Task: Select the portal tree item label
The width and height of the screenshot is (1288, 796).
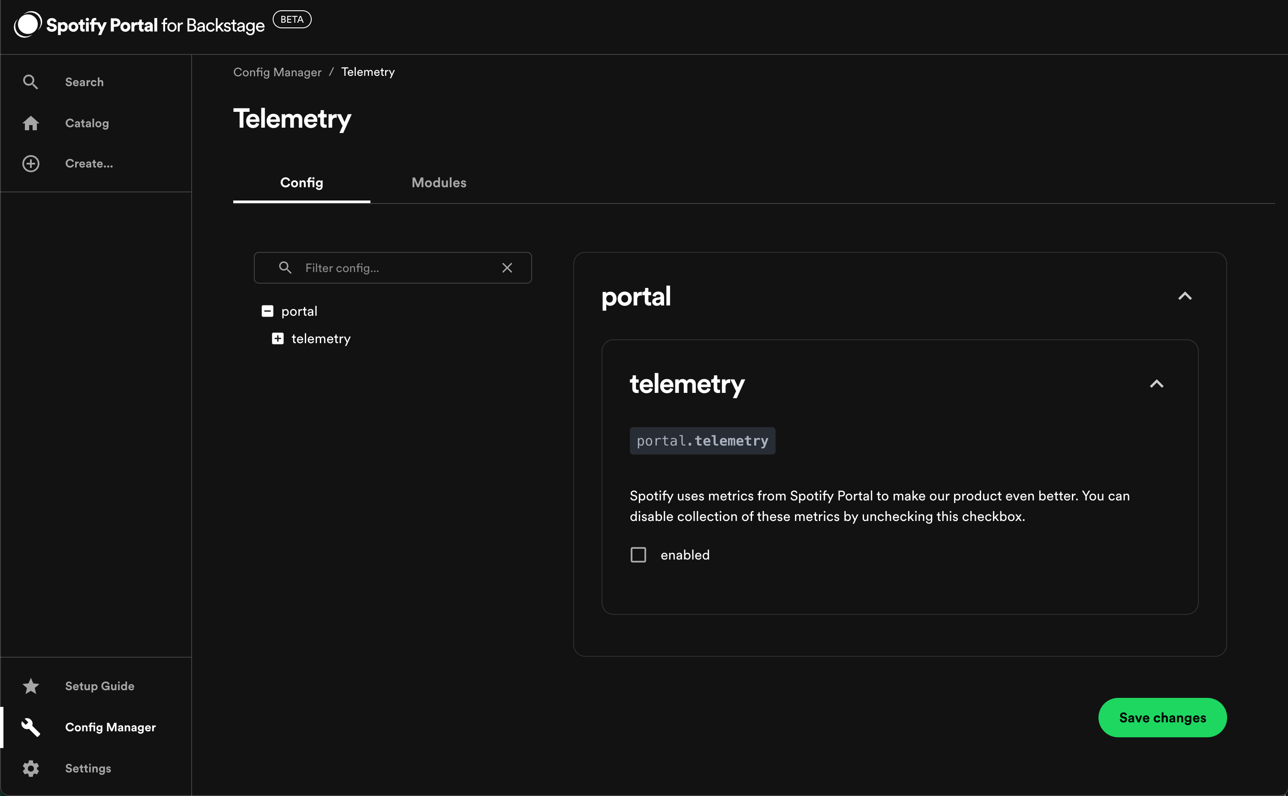Action: pyautogui.click(x=299, y=311)
